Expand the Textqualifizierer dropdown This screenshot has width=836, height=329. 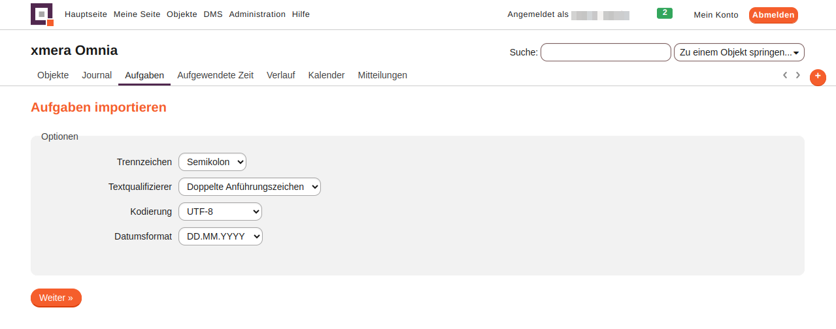pyautogui.click(x=250, y=187)
